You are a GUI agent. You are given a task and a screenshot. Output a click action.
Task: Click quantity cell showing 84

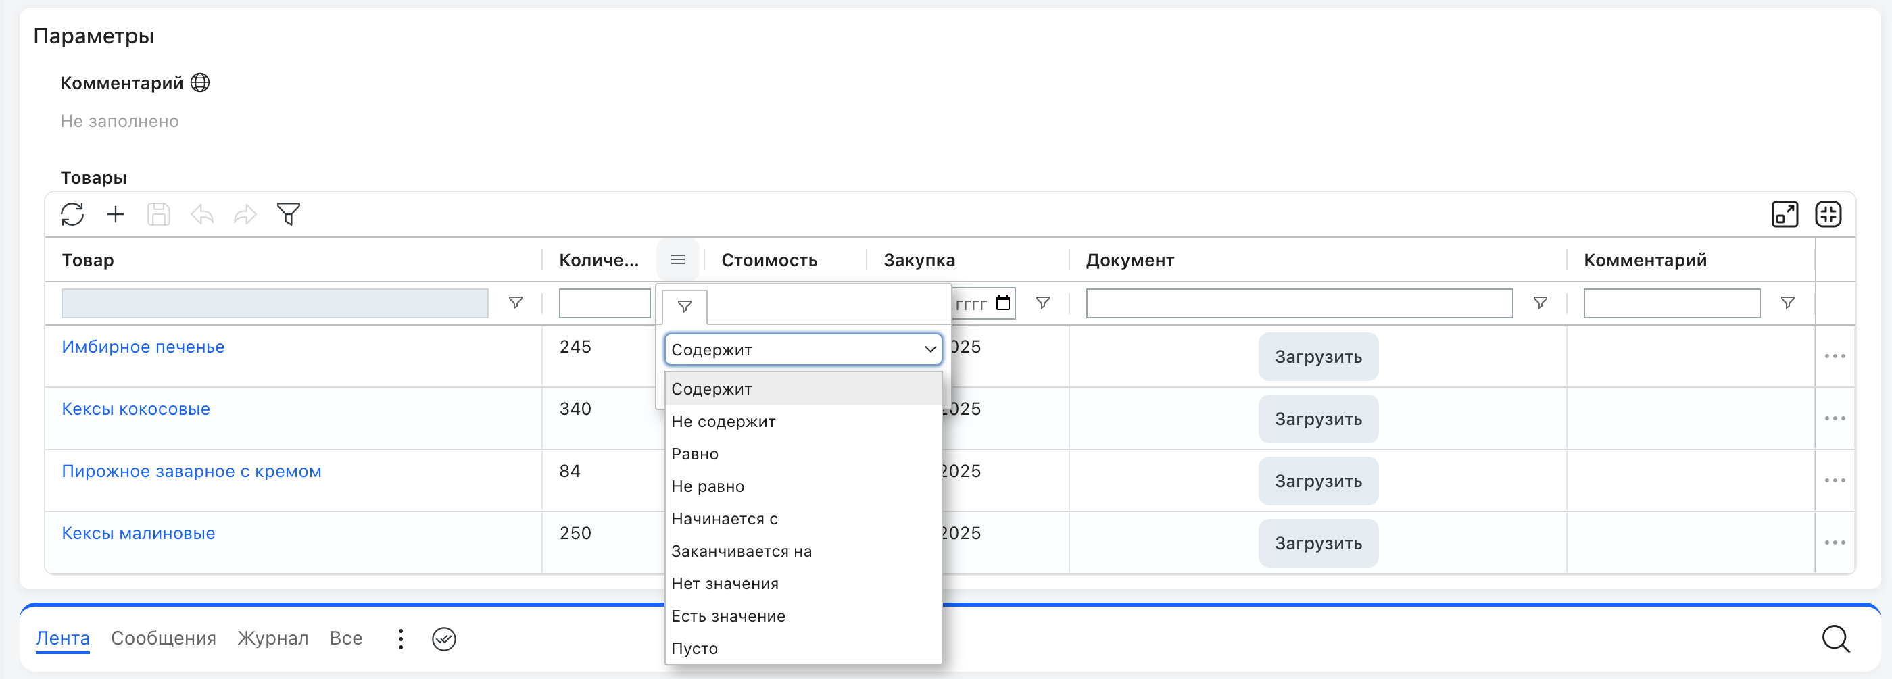[570, 472]
